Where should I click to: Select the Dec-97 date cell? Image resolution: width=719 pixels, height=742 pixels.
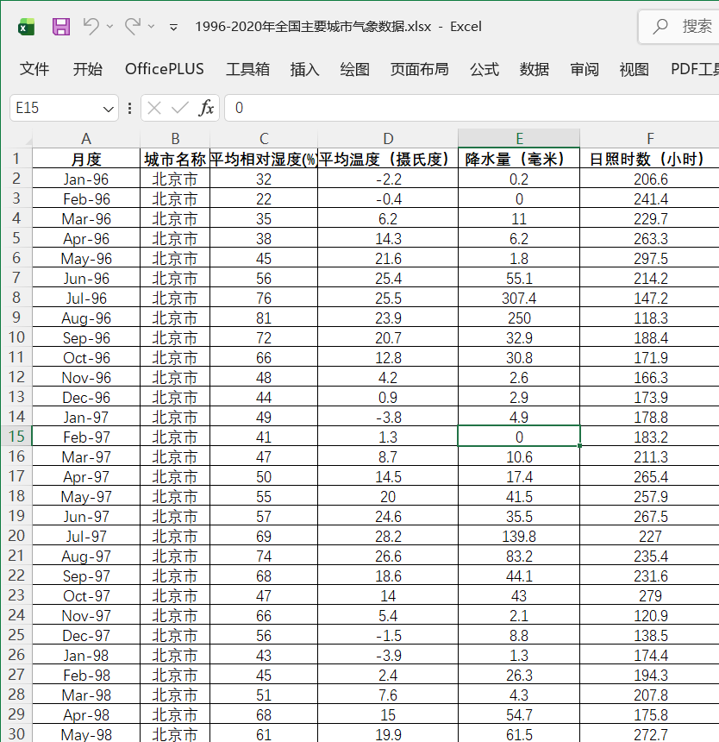click(86, 636)
